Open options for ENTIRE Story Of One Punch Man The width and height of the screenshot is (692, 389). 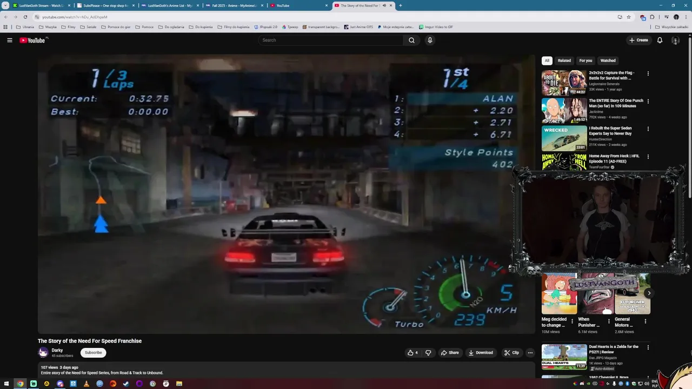648,101
